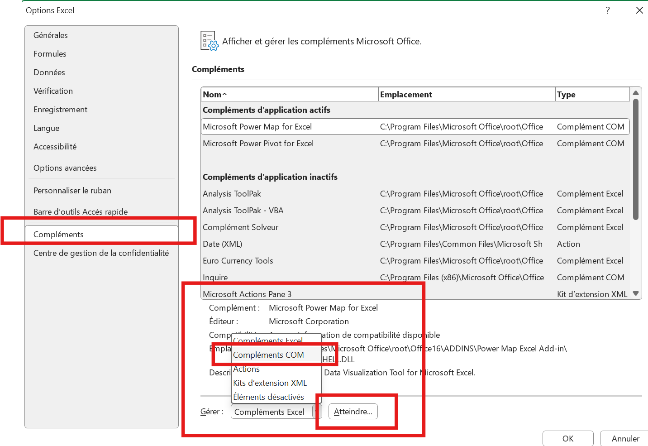Select the Date (XML) add-in
Viewport: 648px width, 446px height.
[x=415, y=244]
